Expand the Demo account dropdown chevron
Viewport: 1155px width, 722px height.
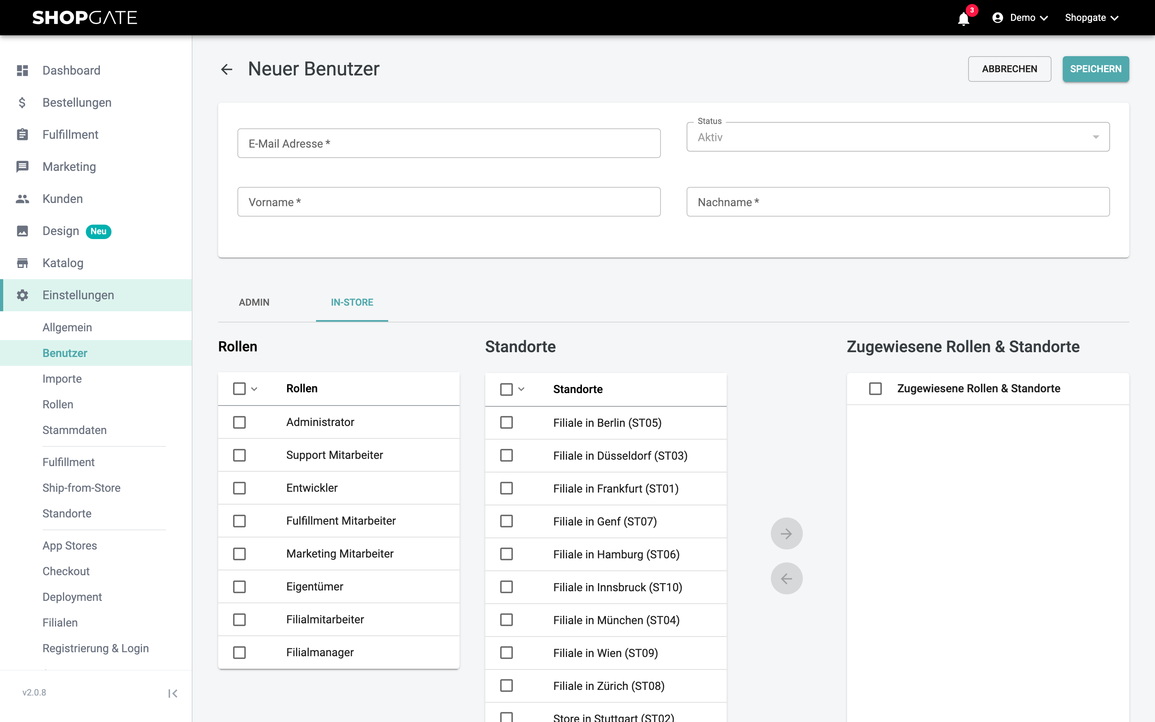pos(1044,18)
